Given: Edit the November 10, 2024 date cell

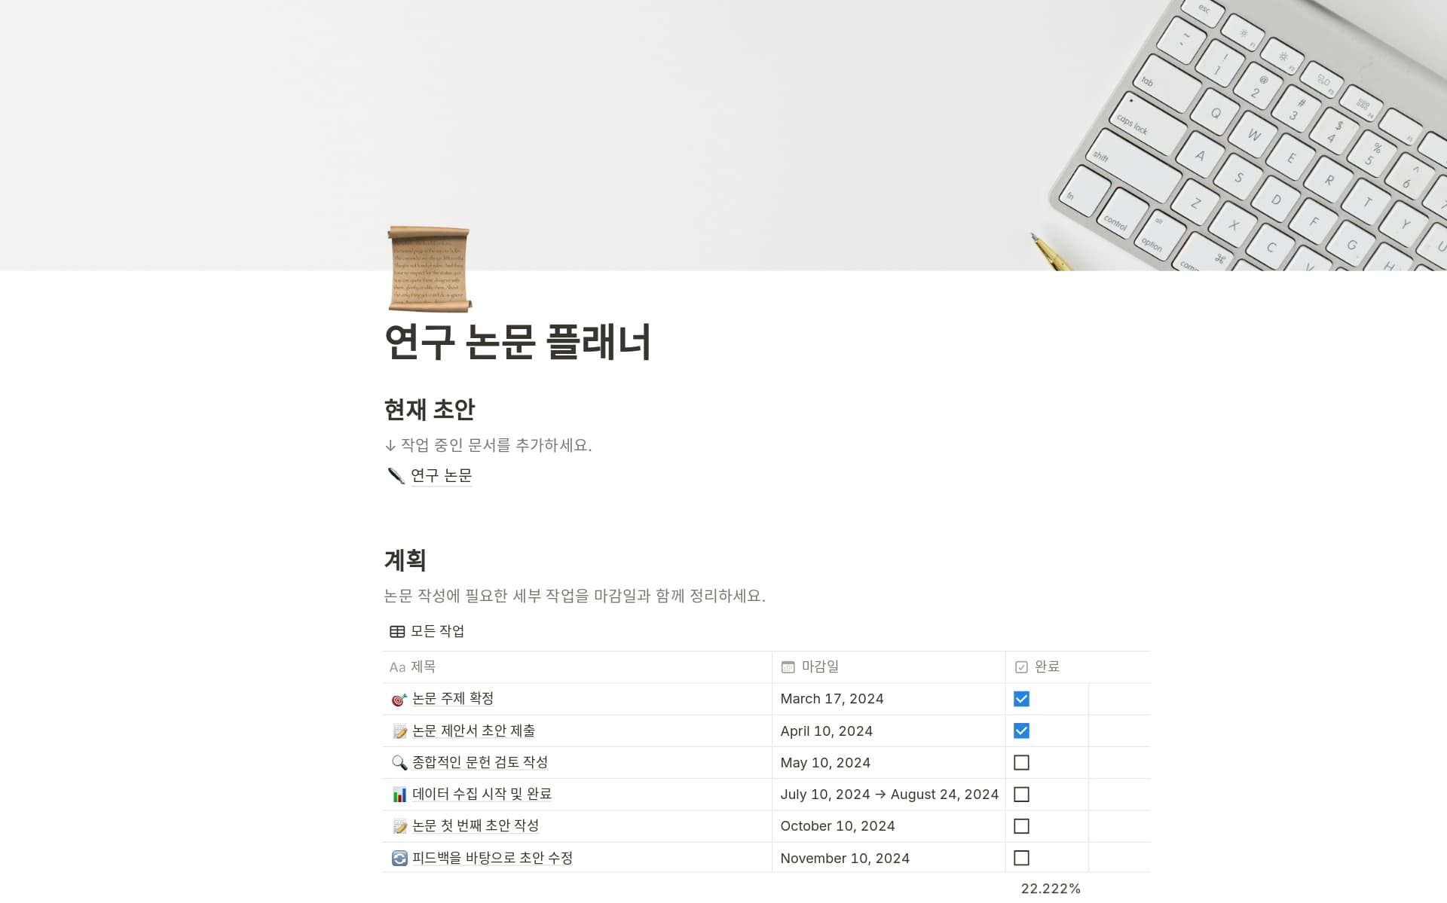Looking at the screenshot, I should click(844, 858).
